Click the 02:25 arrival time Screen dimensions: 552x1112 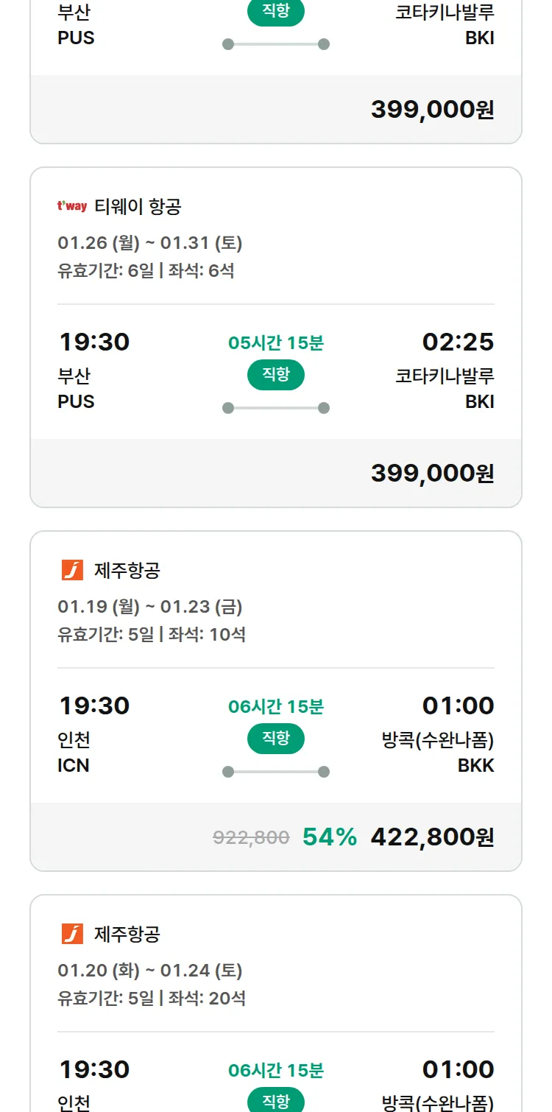(x=458, y=342)
